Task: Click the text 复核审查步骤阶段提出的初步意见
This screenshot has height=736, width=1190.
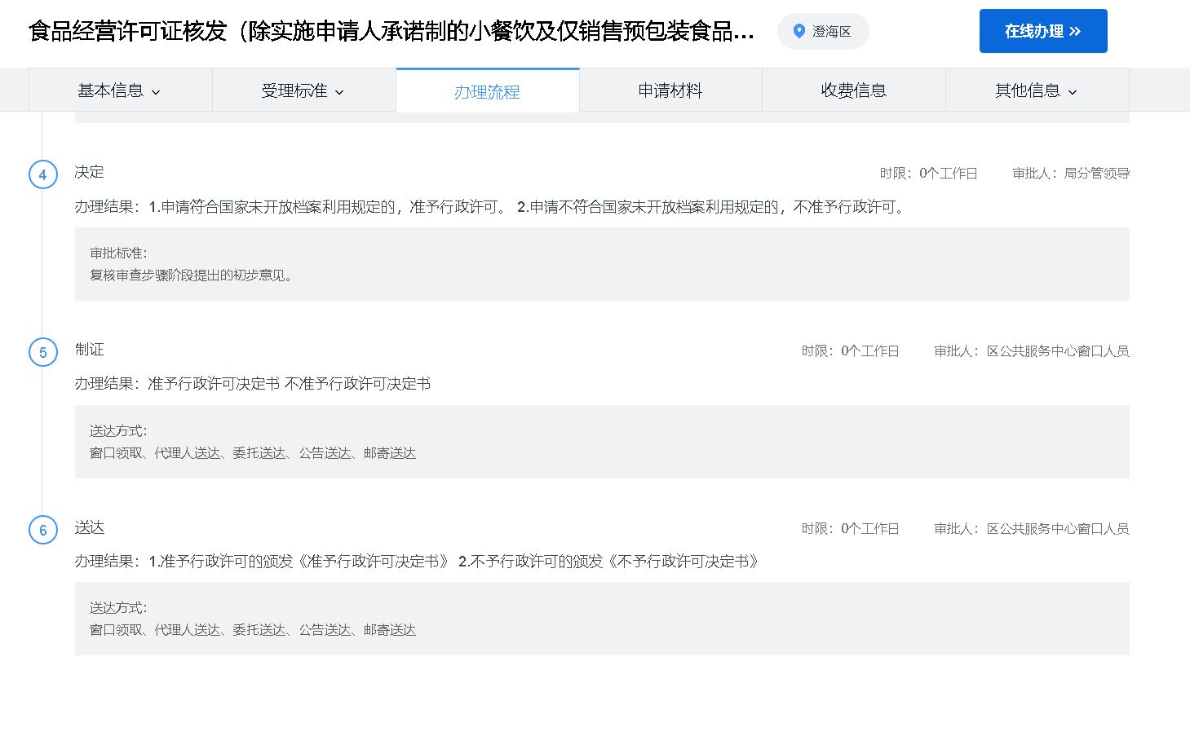Action: tap(191, 275)
